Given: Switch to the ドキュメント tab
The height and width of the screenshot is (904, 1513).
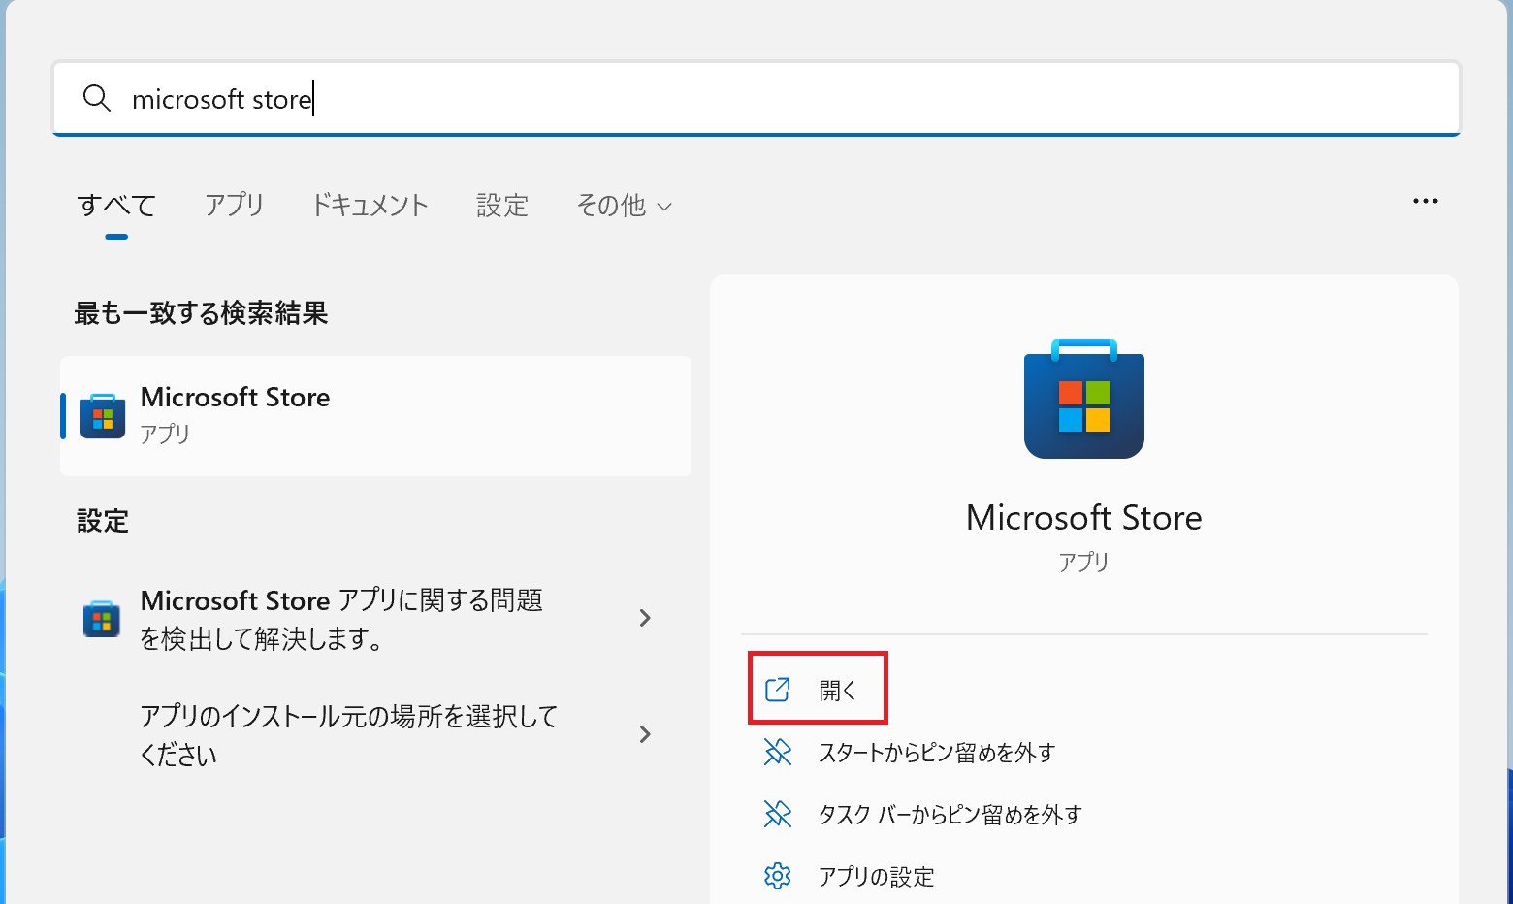Looking at the screenshot, I should [x=369, y=205].
